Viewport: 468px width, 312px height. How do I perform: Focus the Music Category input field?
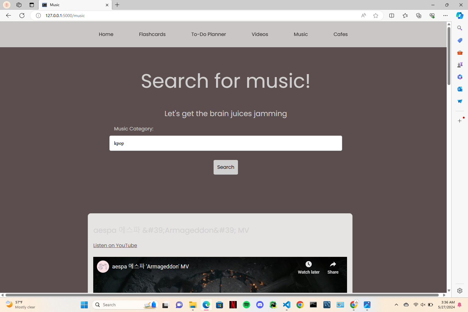point(226,143)
